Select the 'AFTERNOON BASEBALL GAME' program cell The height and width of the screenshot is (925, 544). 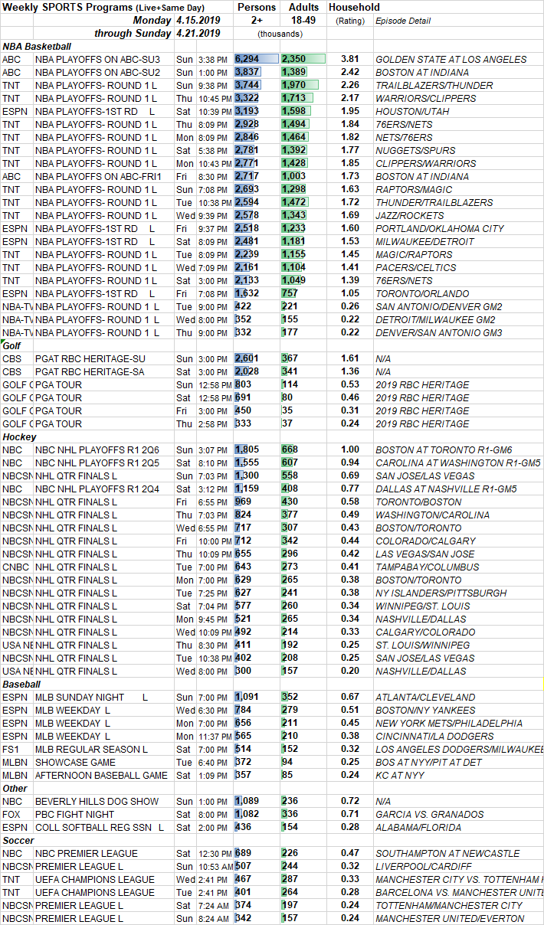(x=103, y=775)
